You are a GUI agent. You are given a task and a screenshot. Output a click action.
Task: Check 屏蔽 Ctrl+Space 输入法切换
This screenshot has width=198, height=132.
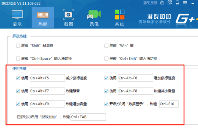18,59
